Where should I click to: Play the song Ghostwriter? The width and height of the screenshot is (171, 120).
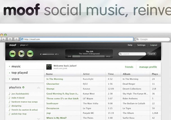coord(53,84)
